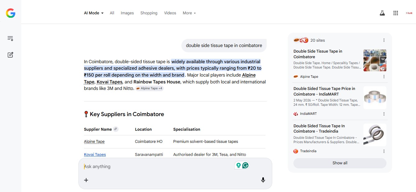Click the link icon beside Supplier Name
Image resolution: width=416 pixels, height=192 pixels.
pos(116,129)
